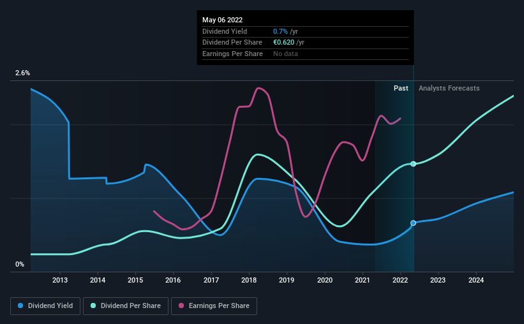Click the 2016 x-axis label
The width and height of the screenshot is (524, 324).
[x=173, y=280]
